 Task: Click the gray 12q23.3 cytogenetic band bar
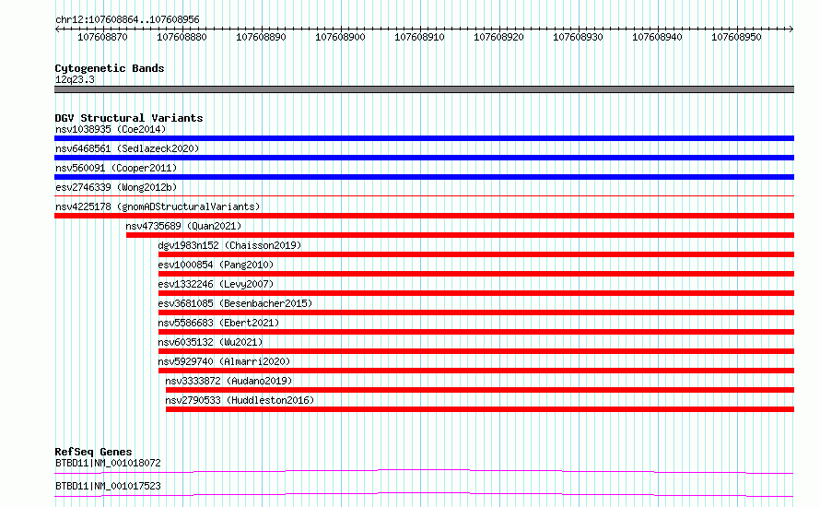424,89
